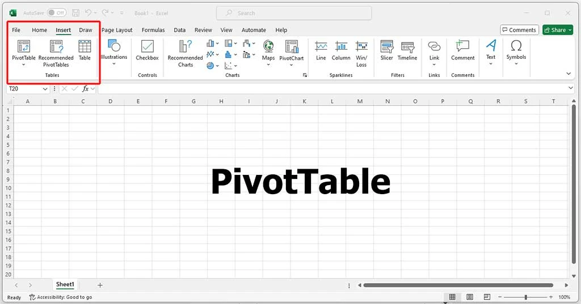Open the View tab
The height and width of the screenshot is (304, 581).
click(x=226, y=30)
